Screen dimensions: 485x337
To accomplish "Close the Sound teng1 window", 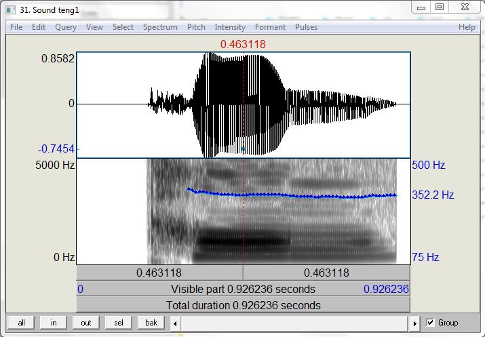I will pyautogui.click(x=465, y=7).
